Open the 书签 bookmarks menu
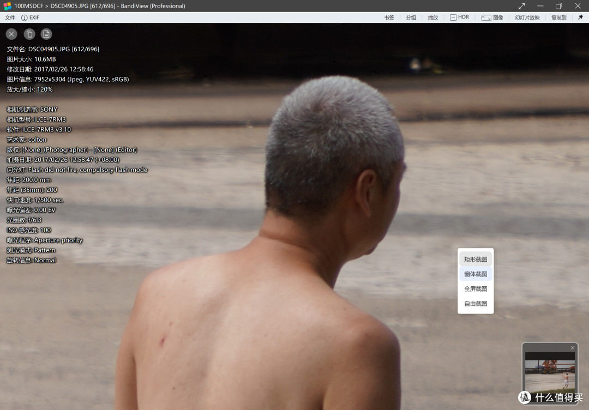The width and height of the screenshot is (589, 410). 389,17
